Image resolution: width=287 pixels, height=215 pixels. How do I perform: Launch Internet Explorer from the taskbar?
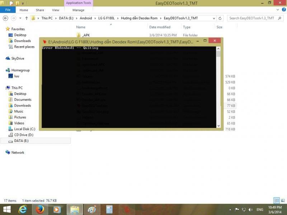click(23, 209)
